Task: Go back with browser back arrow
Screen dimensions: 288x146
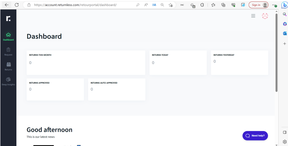Action: pos(7,5)
